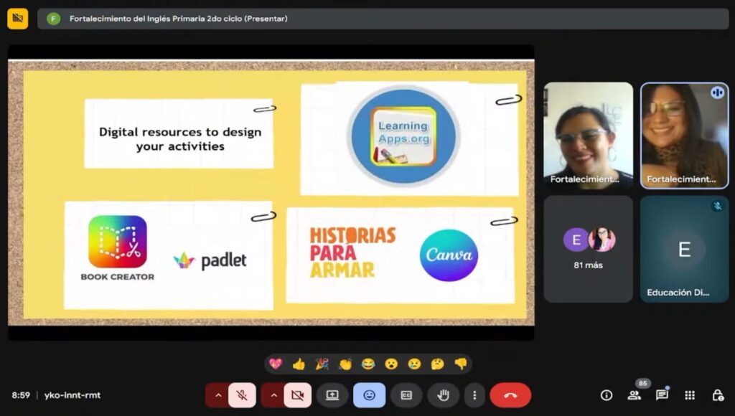
Task: Leave the call with red hang-up button
Action: click(x=510, y=395)
